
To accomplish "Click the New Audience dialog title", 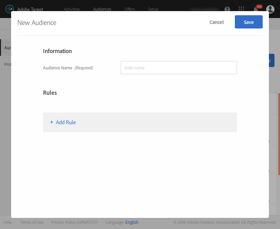I will pos(37,23).
